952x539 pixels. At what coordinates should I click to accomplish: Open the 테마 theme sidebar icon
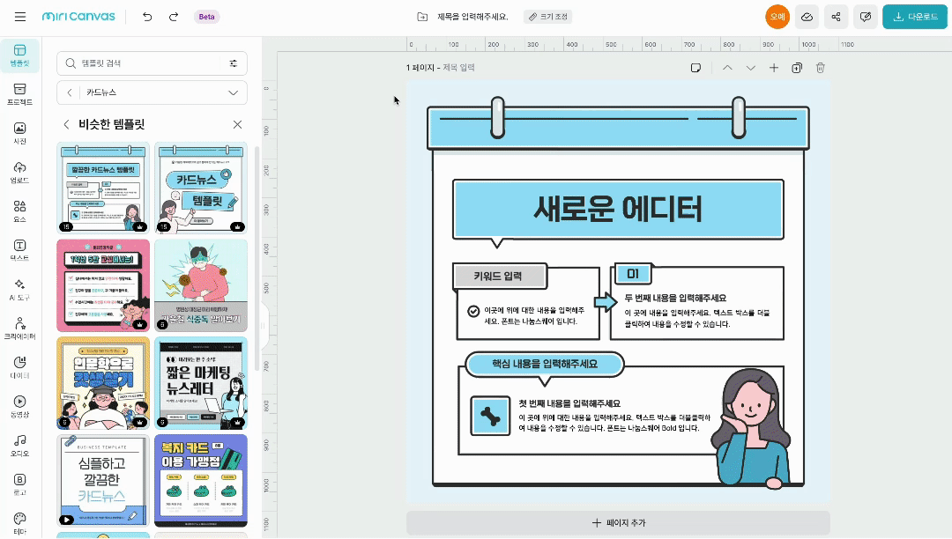pos(20,523)
